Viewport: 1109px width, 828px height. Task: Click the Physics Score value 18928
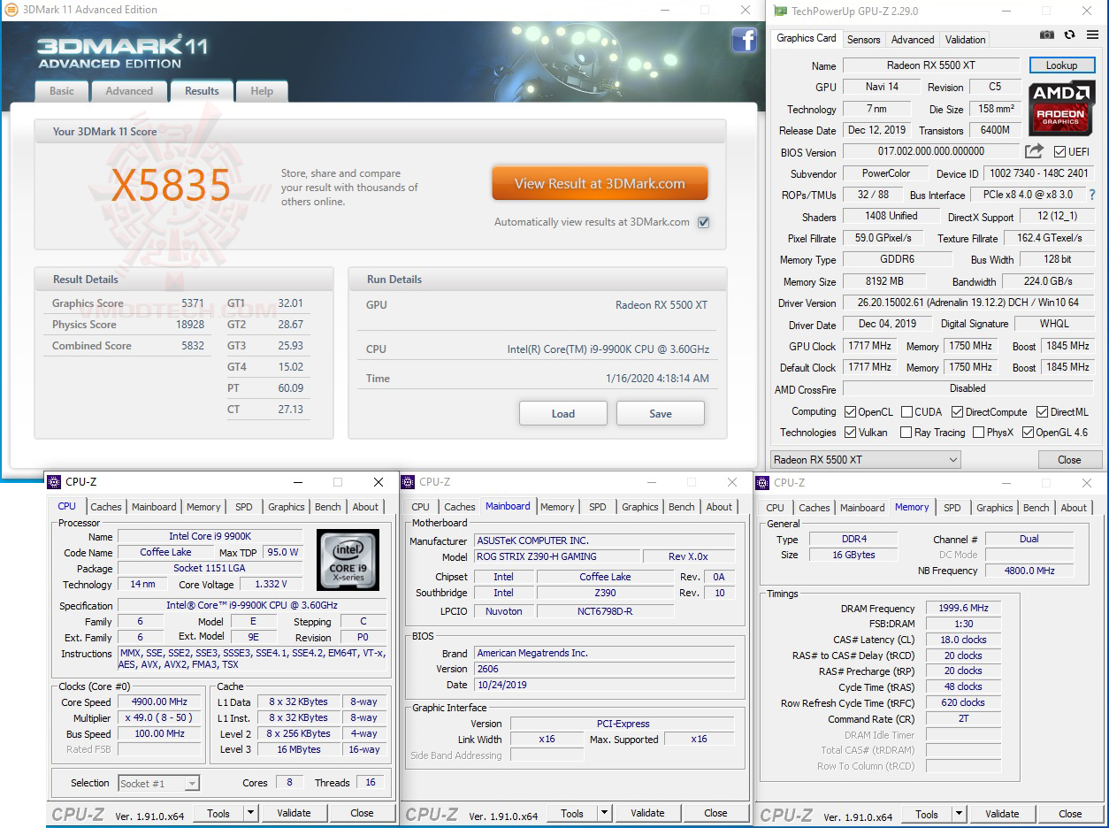point(189,325)
